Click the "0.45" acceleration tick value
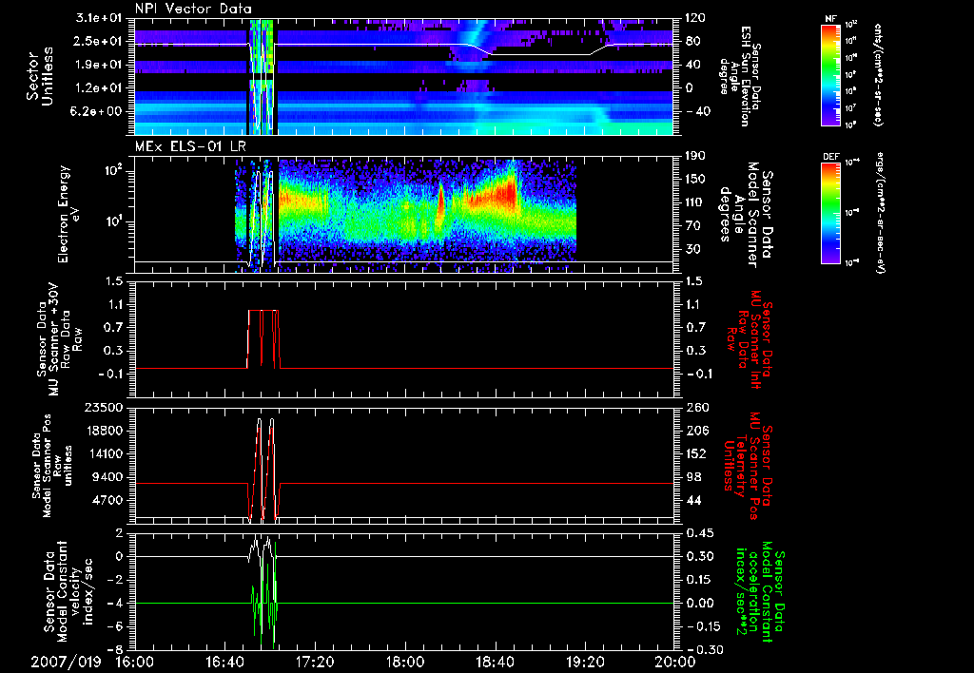 [699, 533]
